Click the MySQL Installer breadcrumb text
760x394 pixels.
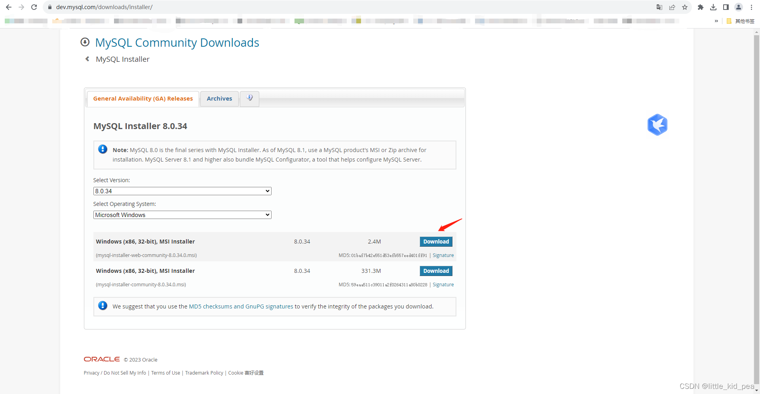click(123, 59)
